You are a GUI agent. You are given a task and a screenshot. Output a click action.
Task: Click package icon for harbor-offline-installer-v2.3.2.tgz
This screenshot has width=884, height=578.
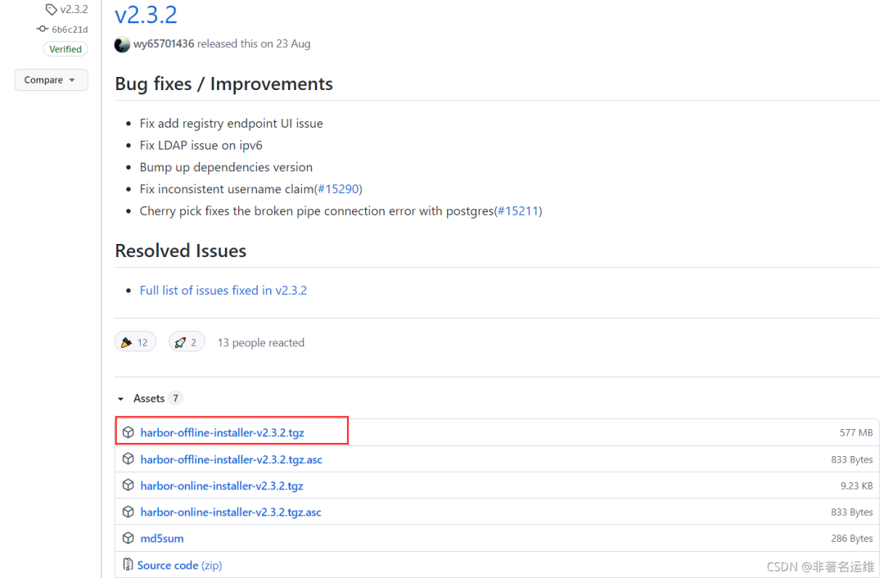(x=128, y=432)
